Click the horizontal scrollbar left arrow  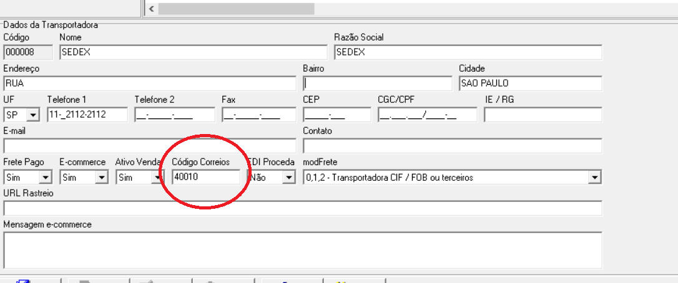click(151, 9)
